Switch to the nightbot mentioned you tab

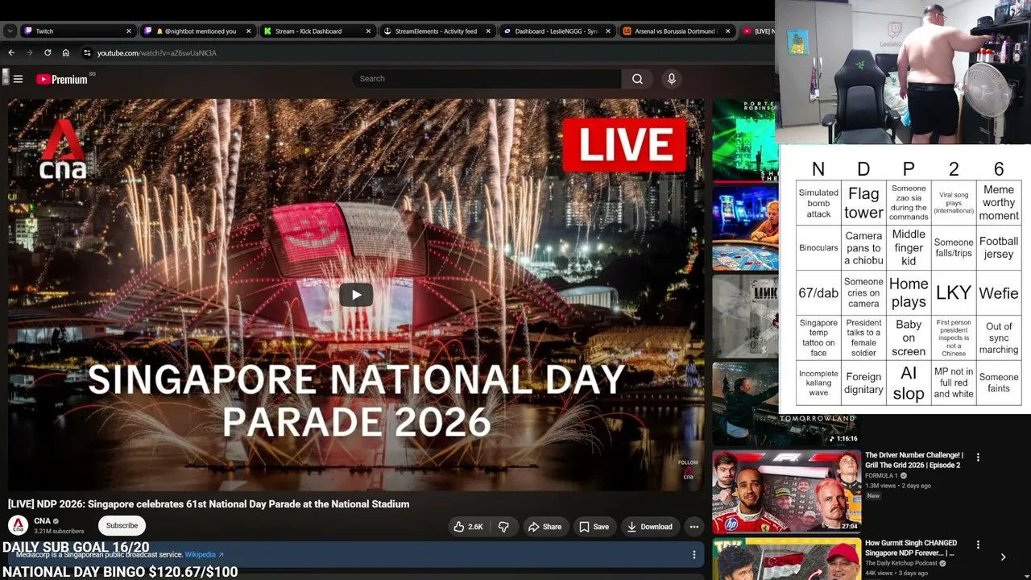click(197, 31)
